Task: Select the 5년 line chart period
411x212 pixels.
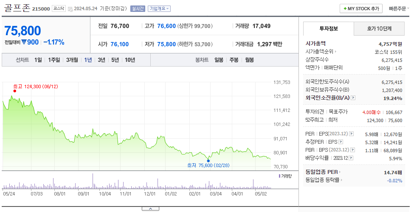Action: (115, 60)
